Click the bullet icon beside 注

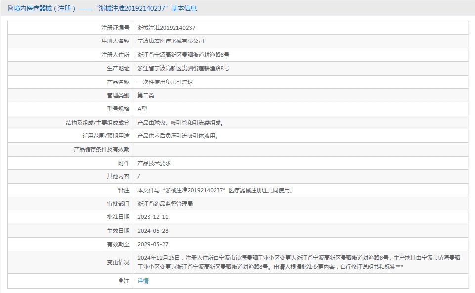(x=121, y=281)
